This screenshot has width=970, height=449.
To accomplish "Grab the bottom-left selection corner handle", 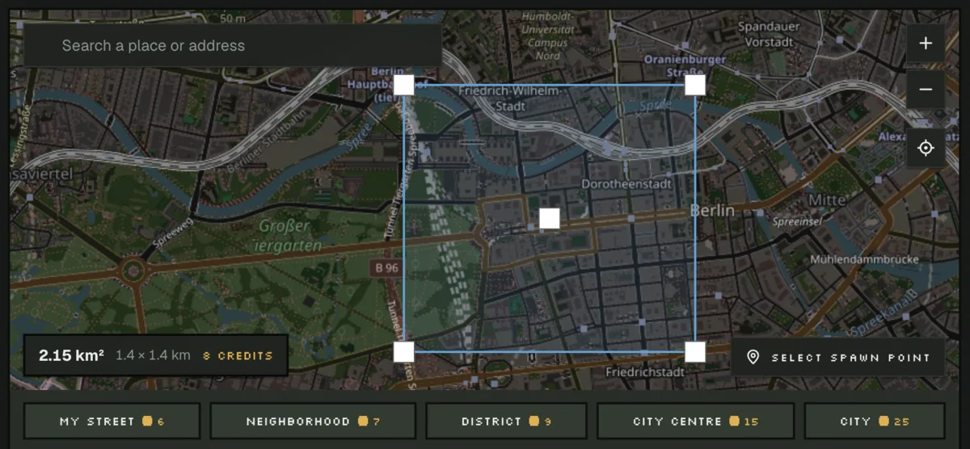I will coord(403,352).
